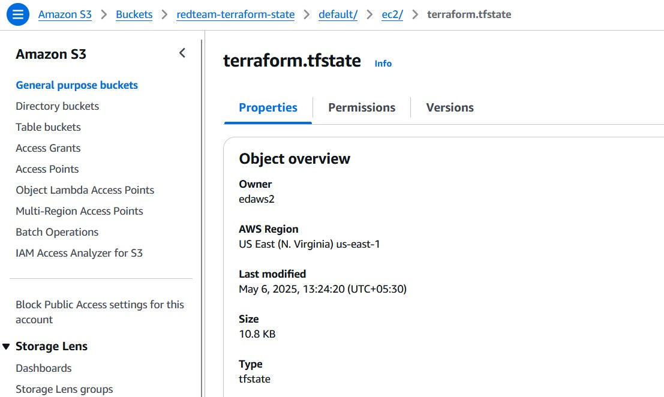
Task: Navigate to default/ folder breadcrumb
Action: (338, 14)
